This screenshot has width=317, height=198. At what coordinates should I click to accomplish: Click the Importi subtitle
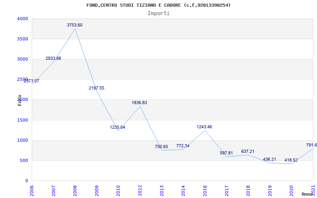[158, 13]
